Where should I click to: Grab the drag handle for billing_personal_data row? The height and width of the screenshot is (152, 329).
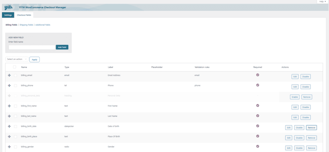click(9, 96)
